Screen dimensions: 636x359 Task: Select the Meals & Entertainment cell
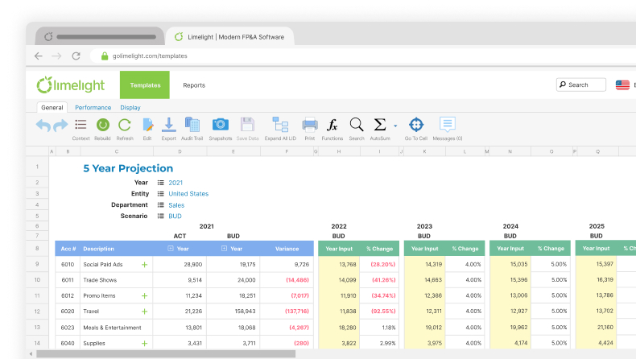point(116,328)
